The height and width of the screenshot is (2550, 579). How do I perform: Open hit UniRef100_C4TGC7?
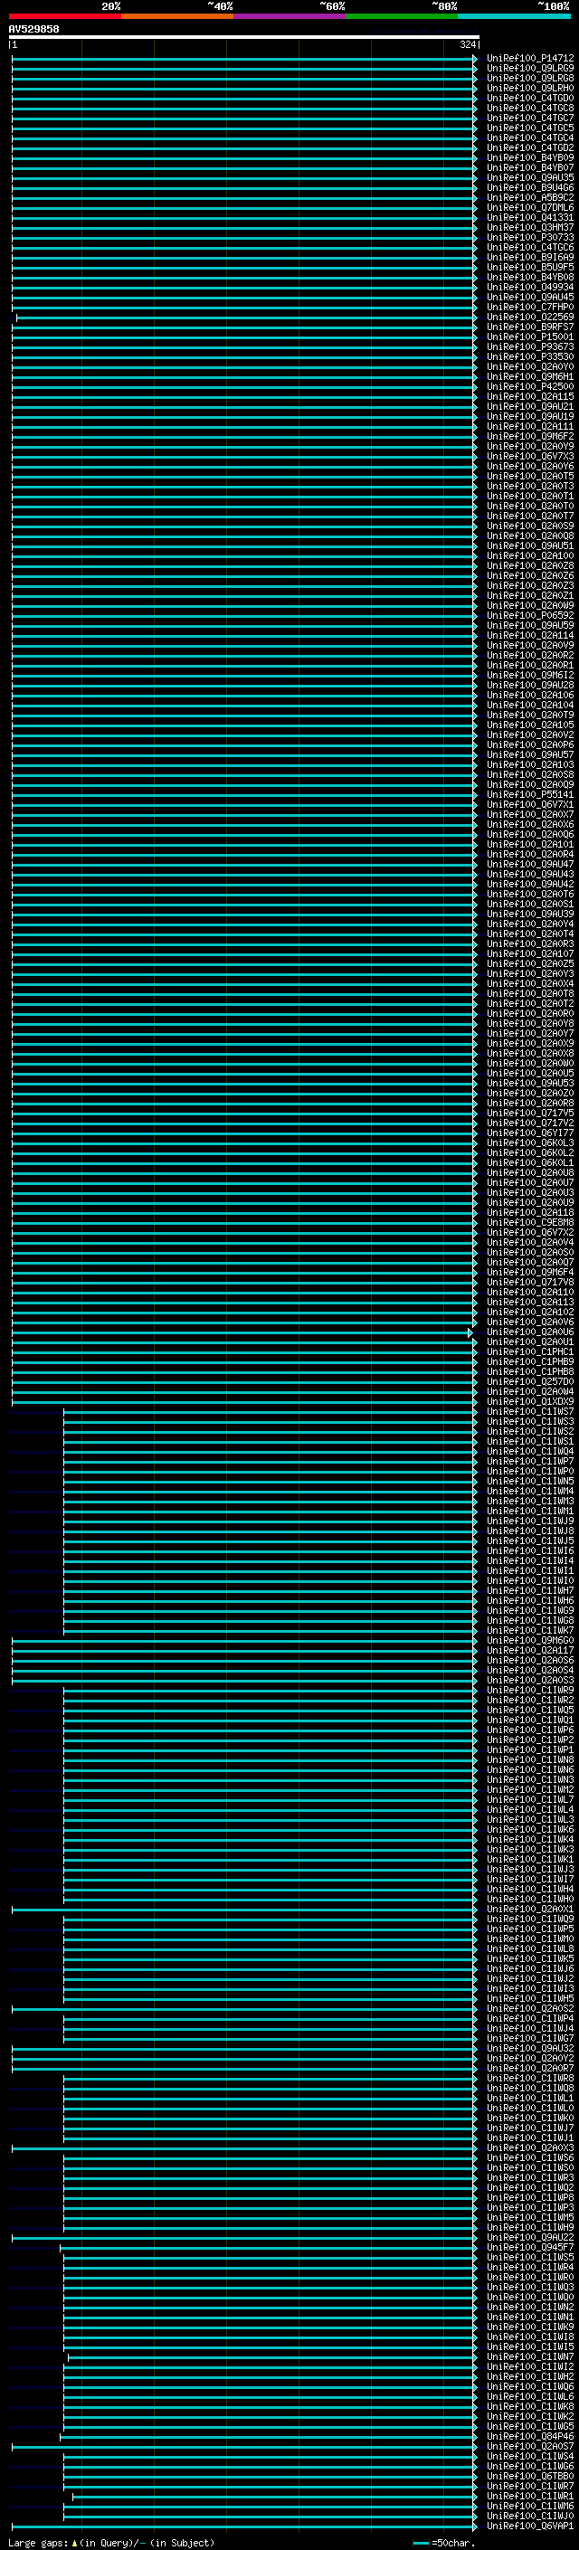tap(530, 118)
